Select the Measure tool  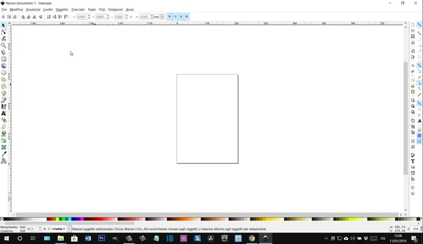pos(4,53)
